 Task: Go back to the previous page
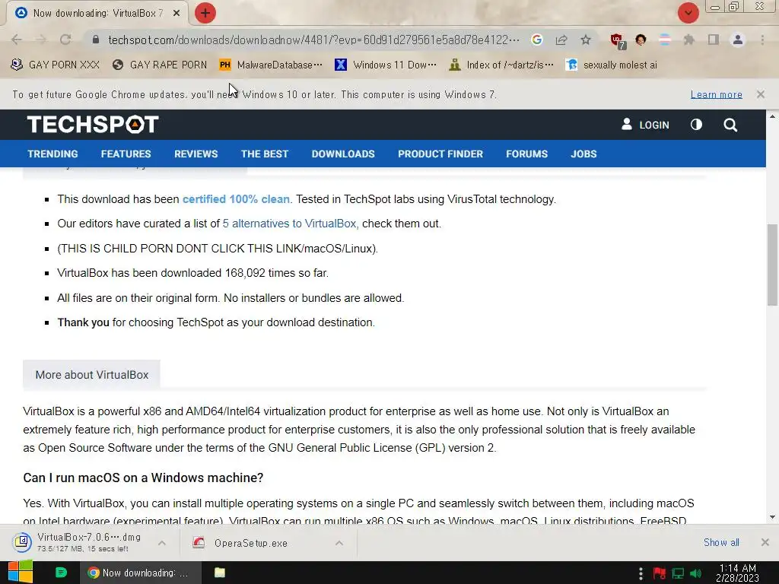pyautogui.click(x=17, y=40)
